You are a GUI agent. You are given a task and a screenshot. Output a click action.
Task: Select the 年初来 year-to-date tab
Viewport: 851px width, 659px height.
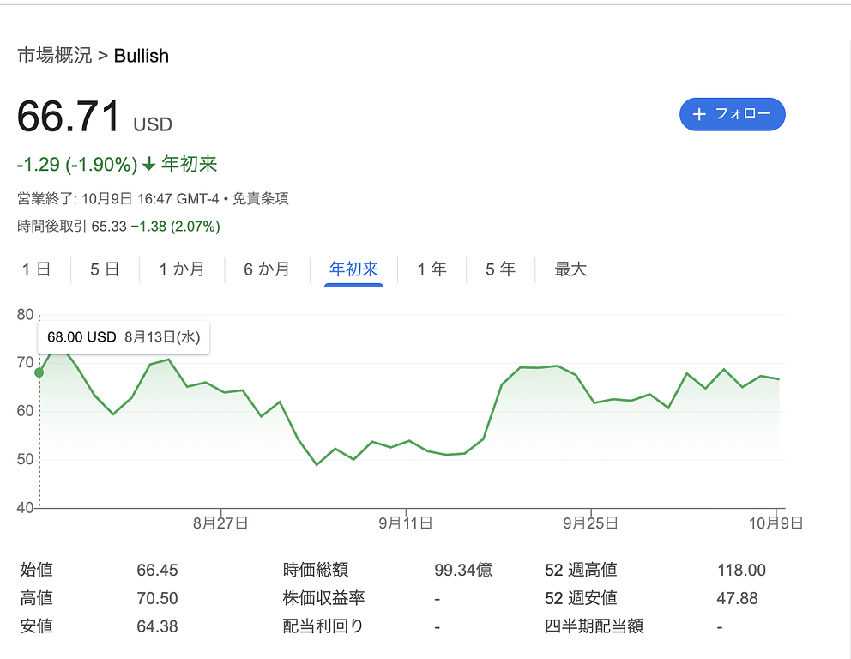click(353, 269)
